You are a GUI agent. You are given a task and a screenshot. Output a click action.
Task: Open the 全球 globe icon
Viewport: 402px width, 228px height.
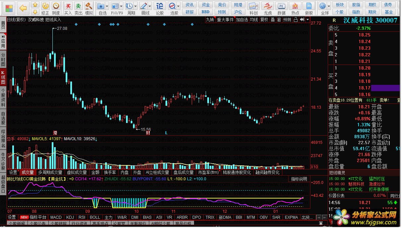pos(322,6)
